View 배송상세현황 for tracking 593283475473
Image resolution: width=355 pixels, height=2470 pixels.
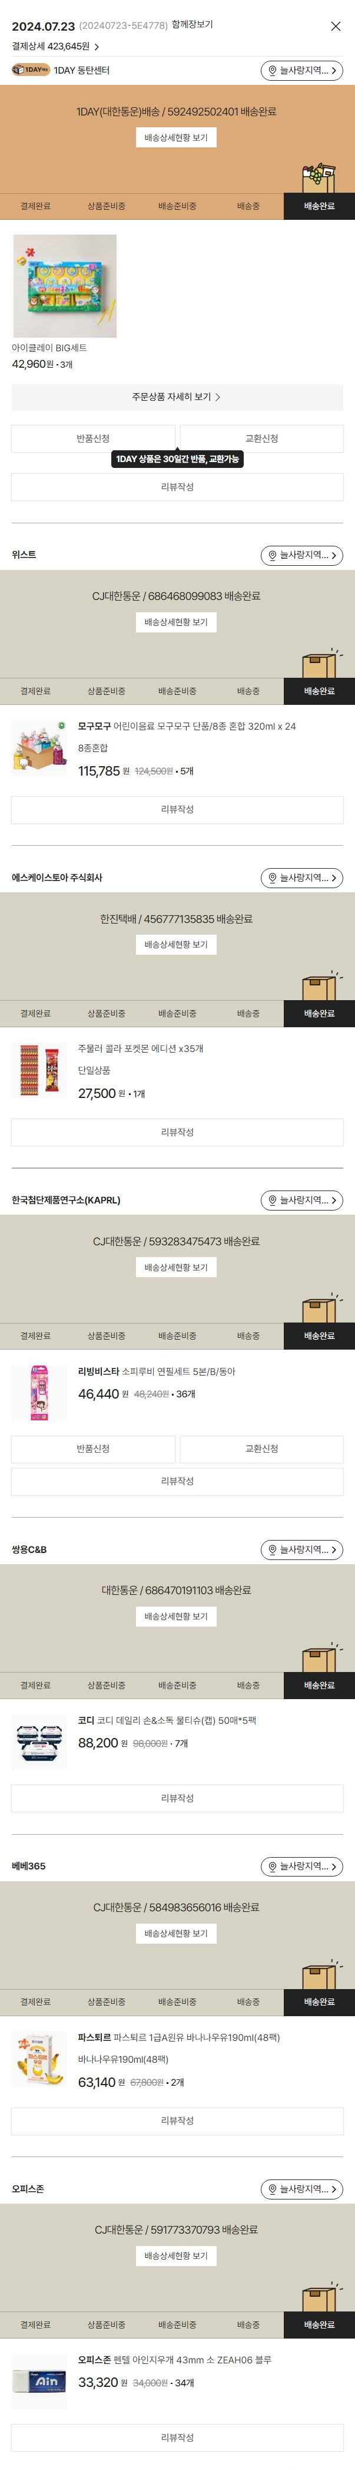[x=176, y=1268]
